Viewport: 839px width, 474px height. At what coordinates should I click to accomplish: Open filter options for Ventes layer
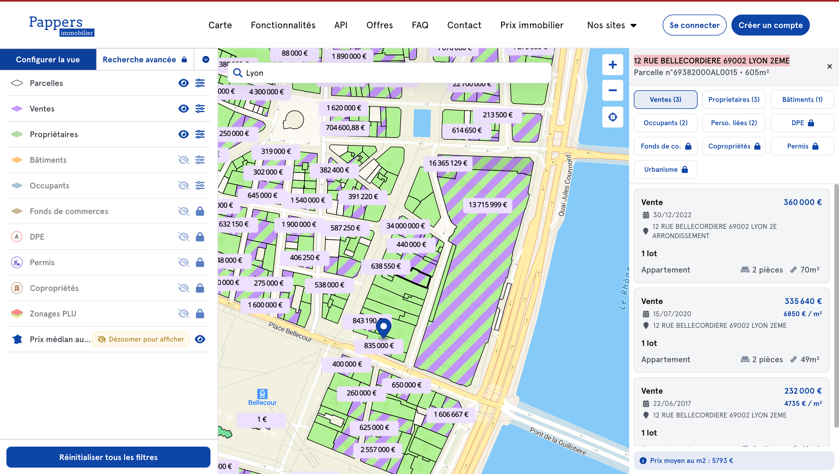coord(200,108)
